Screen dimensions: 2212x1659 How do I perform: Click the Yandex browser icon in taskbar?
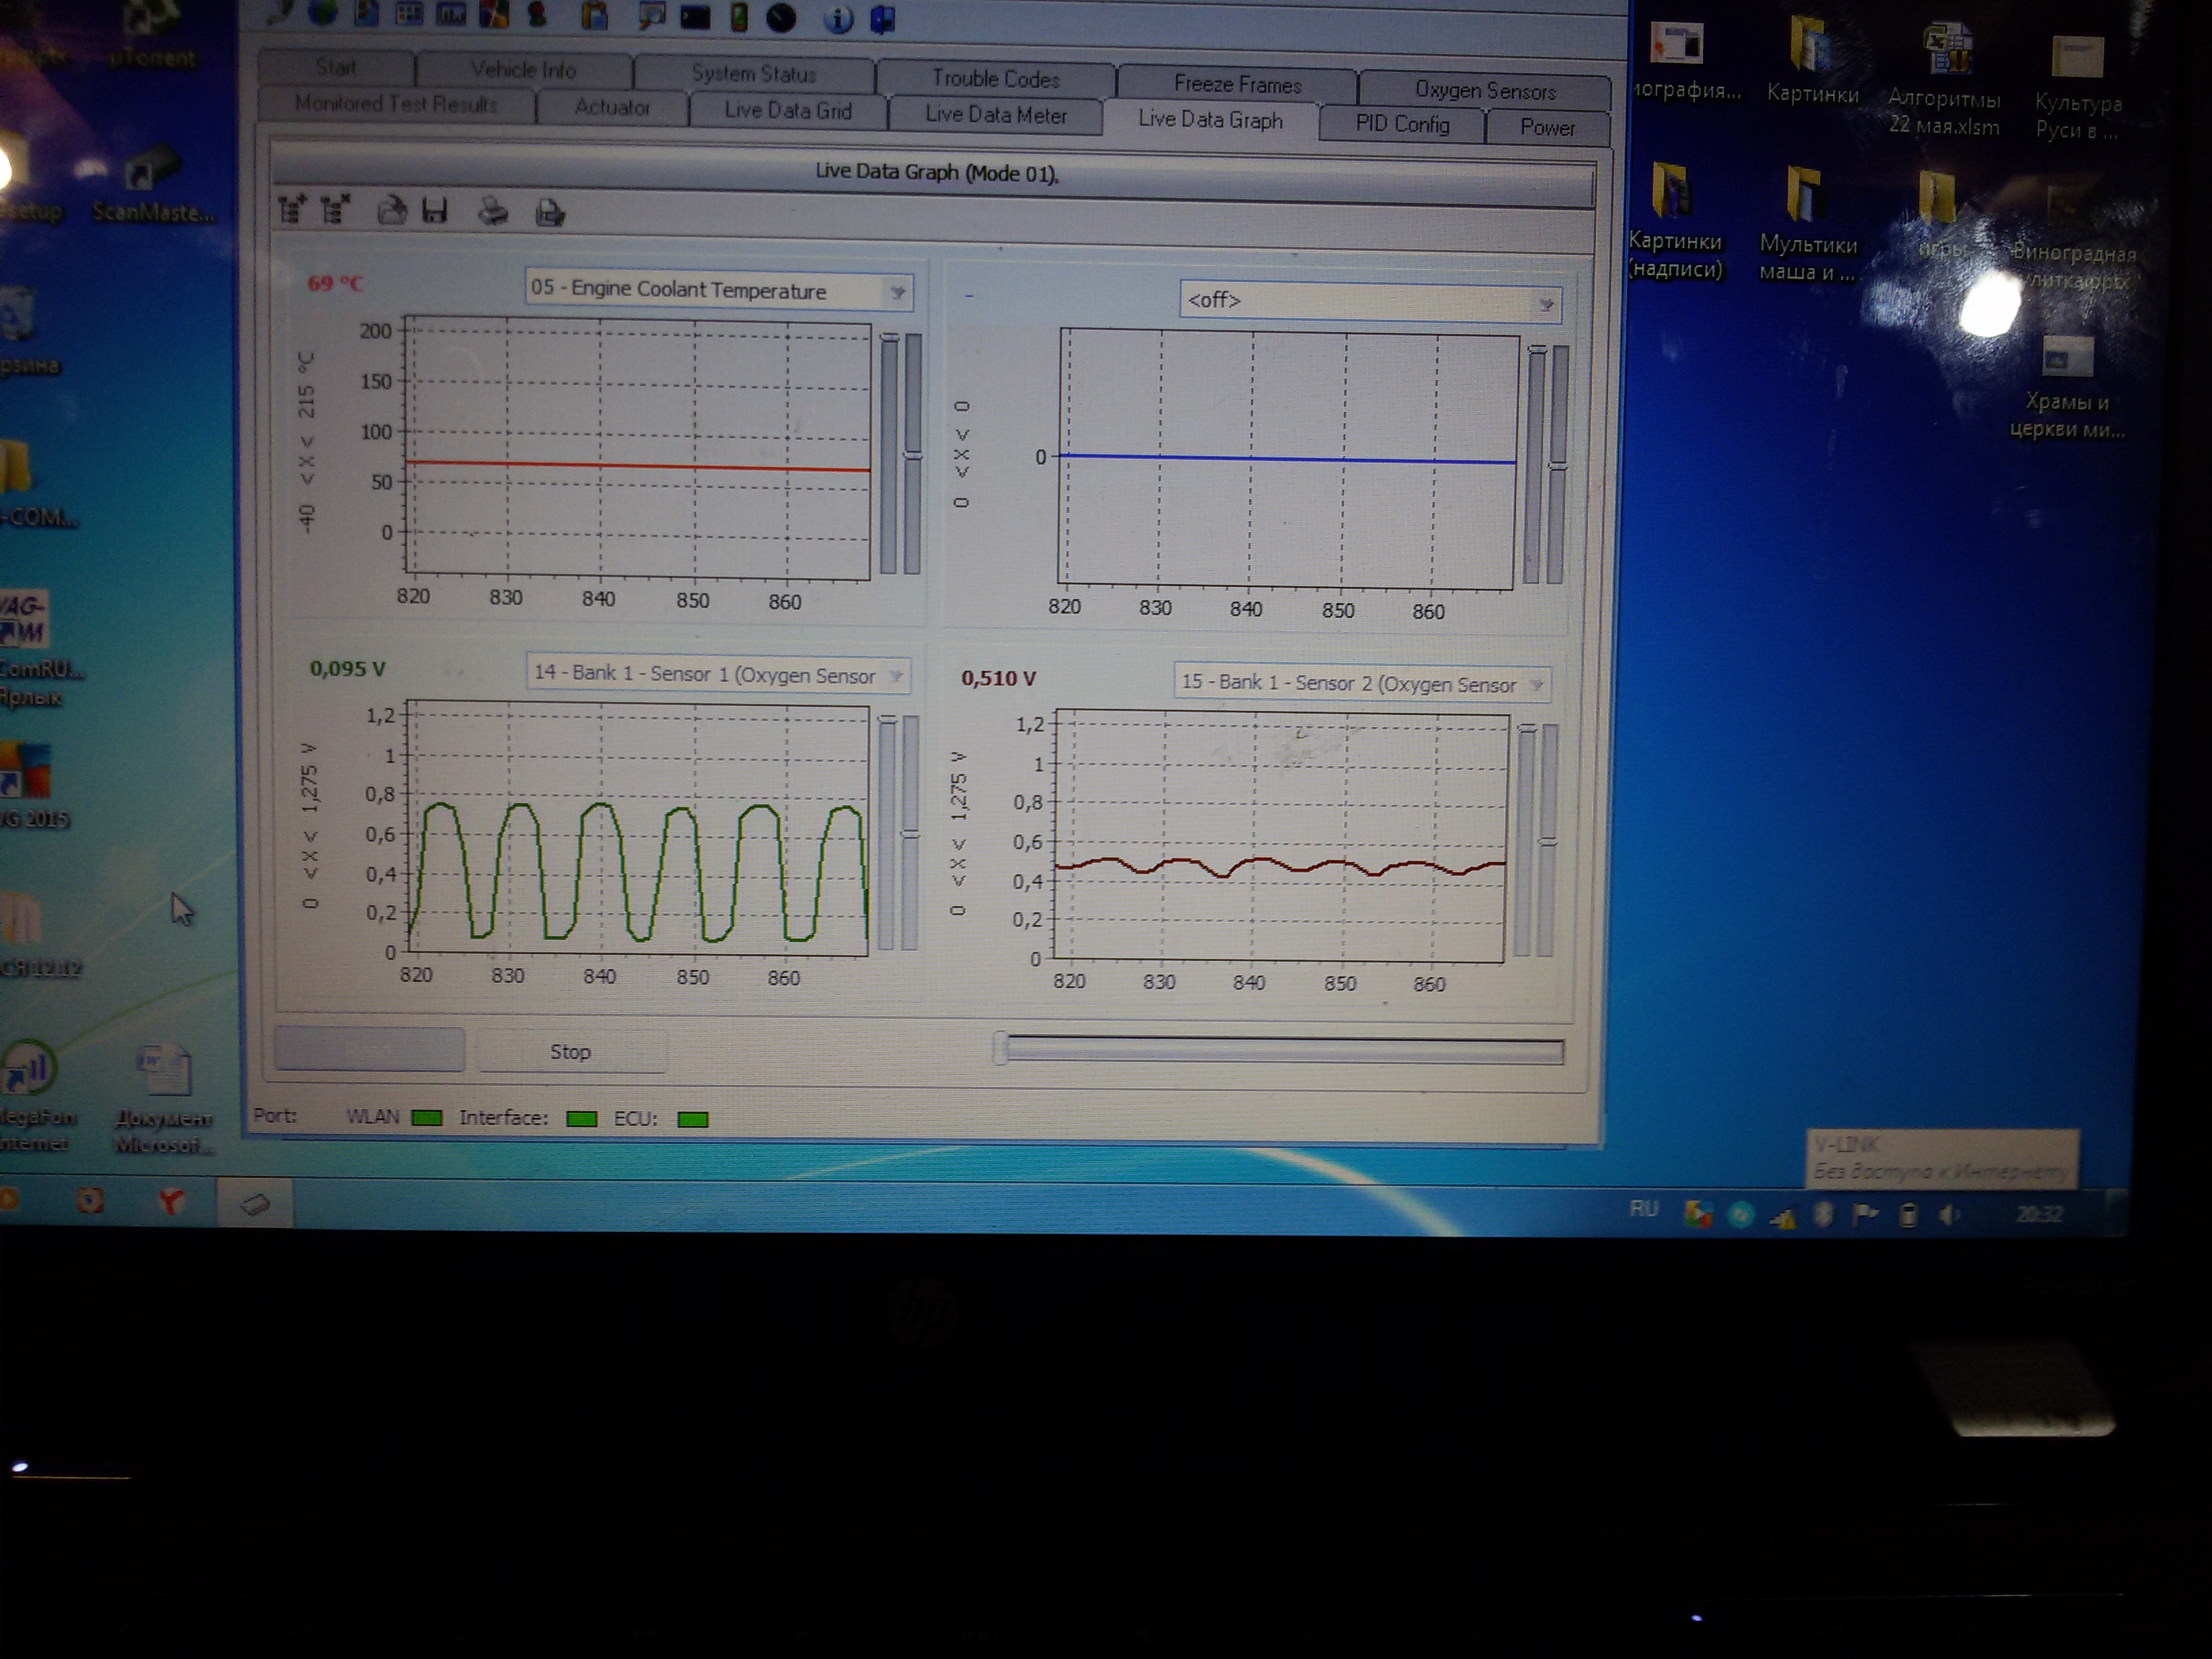coord(172,1201)
